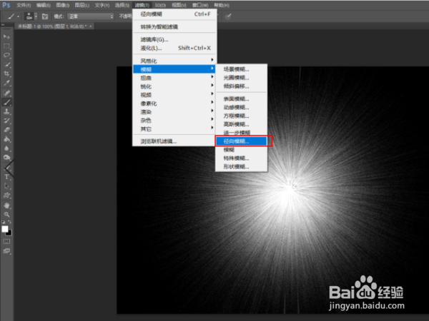
Task: Select the Type (T) tool
Action: 6,177
